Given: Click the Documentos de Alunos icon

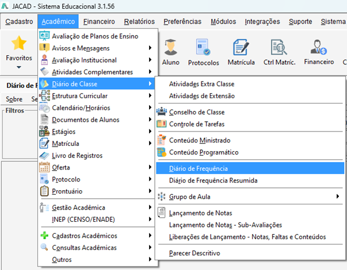Looking at the screenshot, I should click(44, 119).
